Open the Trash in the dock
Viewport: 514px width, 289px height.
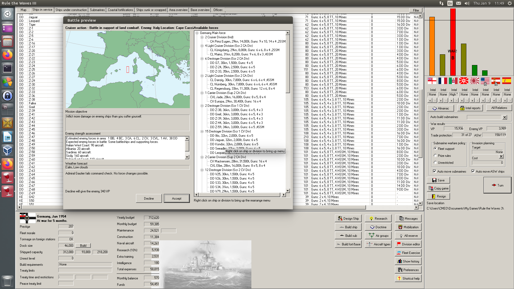click(7, 282)
